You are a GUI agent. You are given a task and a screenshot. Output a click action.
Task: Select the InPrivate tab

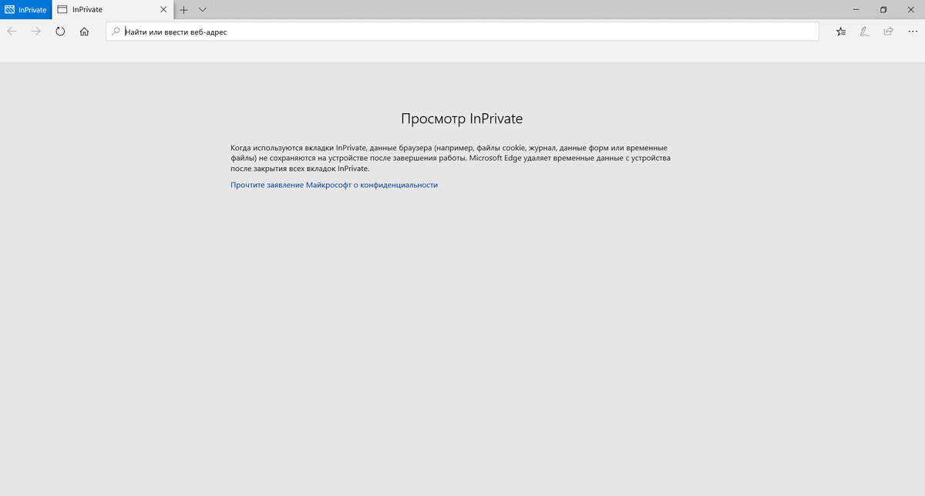113,10
